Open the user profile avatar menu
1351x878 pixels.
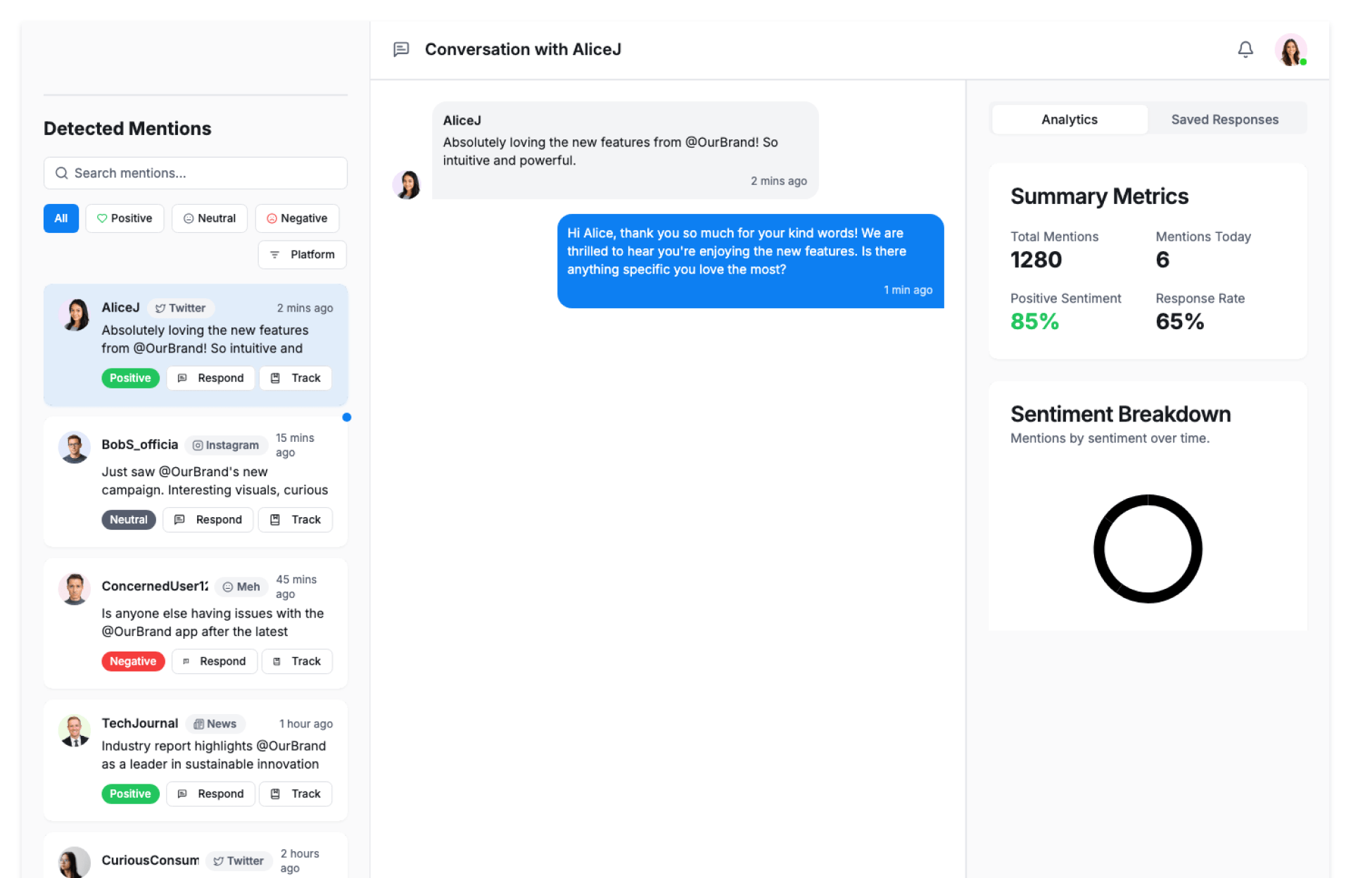click(1290, 50)
